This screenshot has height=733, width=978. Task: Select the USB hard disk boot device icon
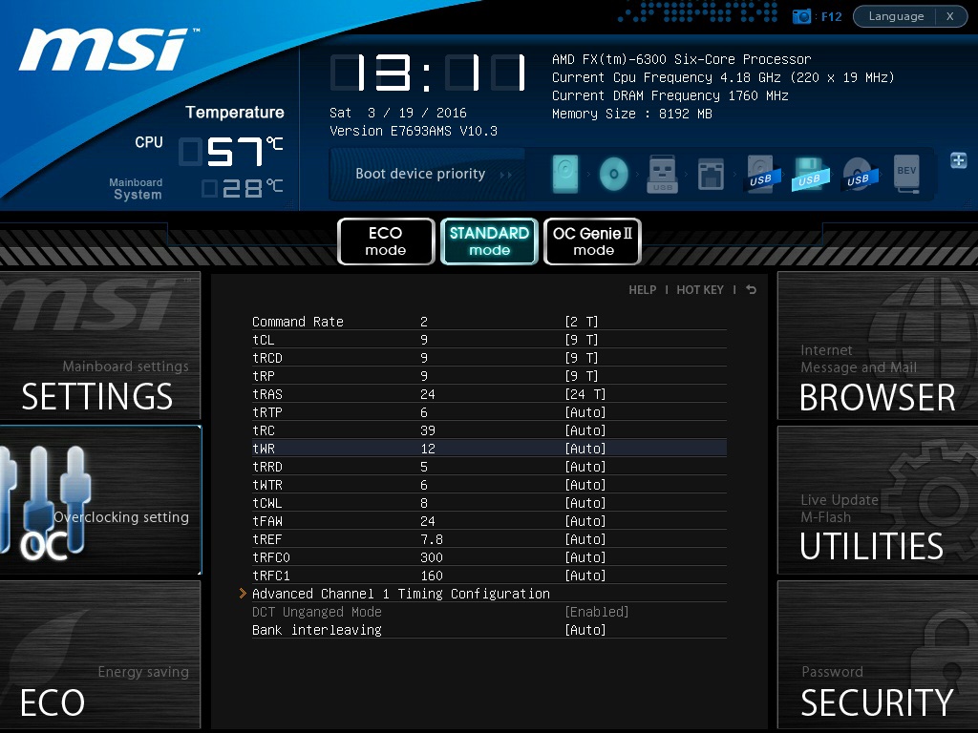(x=761, y=174)
